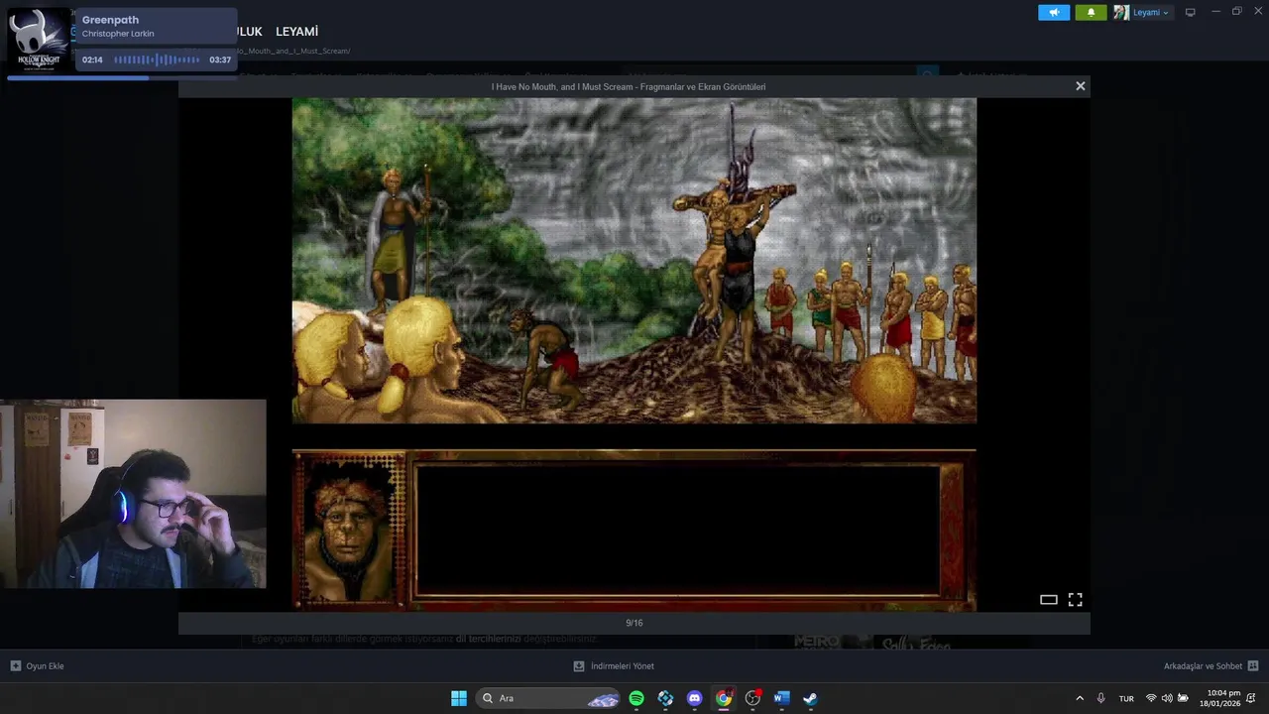Click the friends chat grid icon

click(x=1253, y=666)
